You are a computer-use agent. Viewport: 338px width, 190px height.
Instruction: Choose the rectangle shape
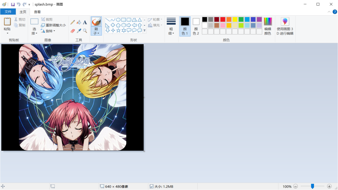(123, 20)
